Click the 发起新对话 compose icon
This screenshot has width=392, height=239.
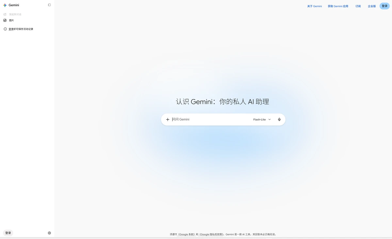[5, 14]
